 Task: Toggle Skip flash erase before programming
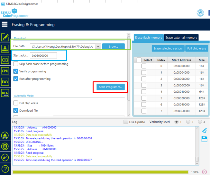click(x=16, y=64)
